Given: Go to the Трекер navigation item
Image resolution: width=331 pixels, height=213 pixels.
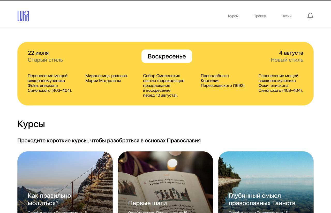Looking at the screenshot, I should (x=260, y=16).
